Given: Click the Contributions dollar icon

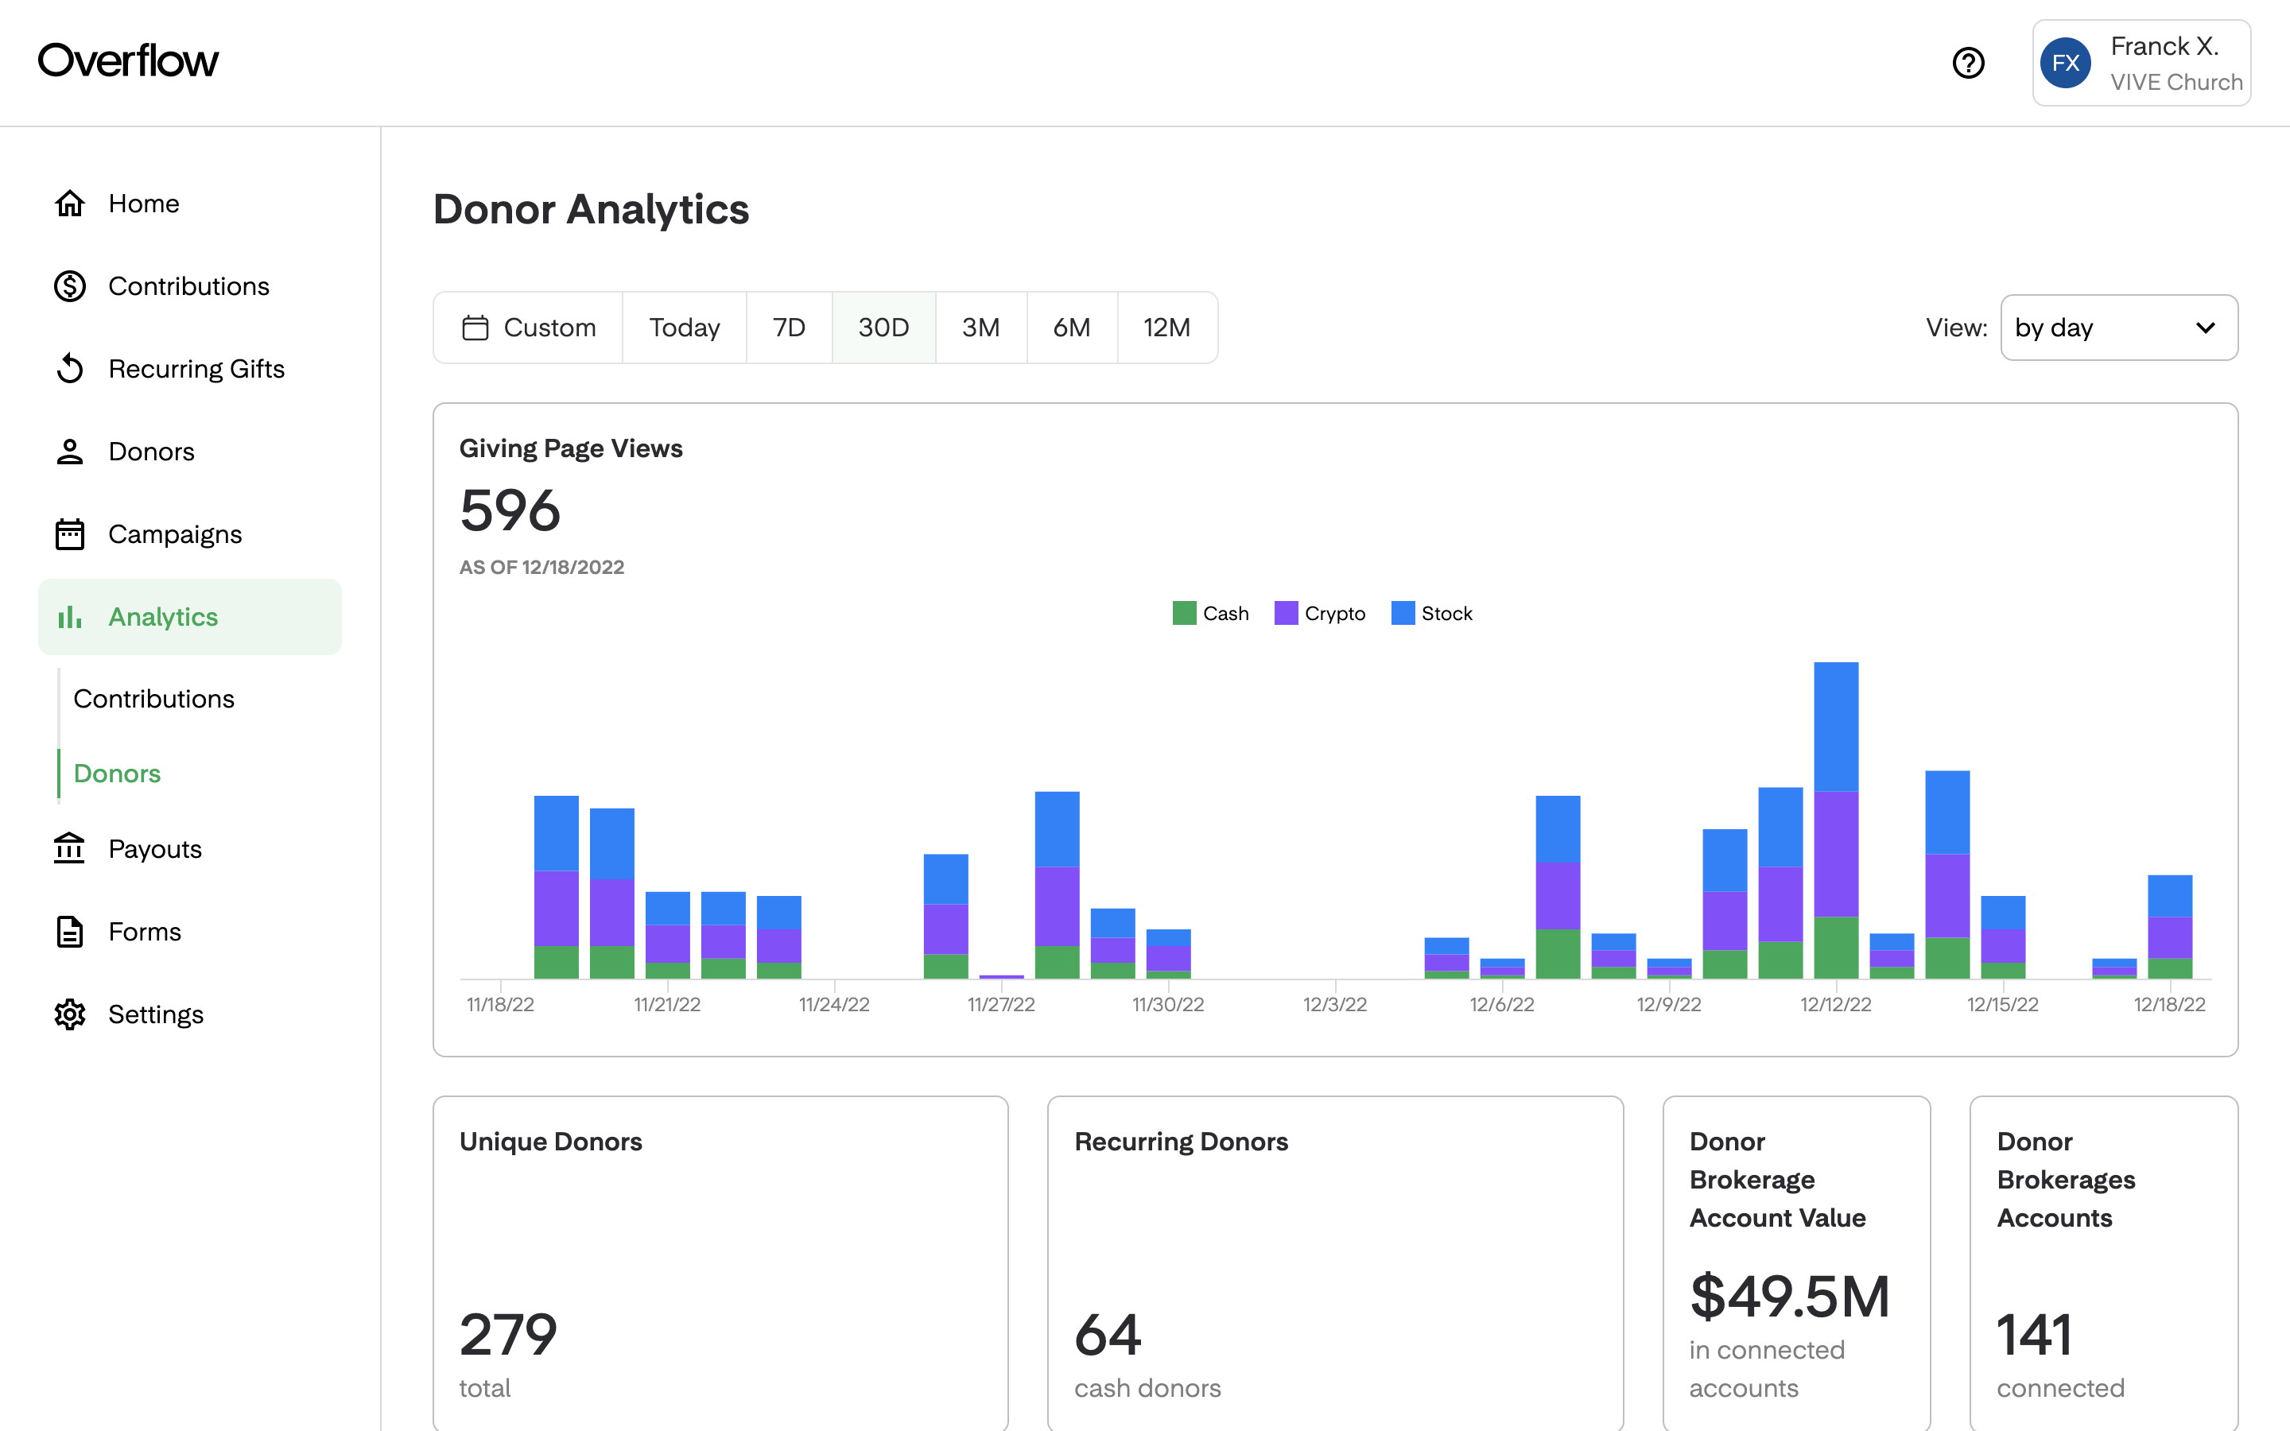Looking at the screenshot, I should [x=69, y=285].
